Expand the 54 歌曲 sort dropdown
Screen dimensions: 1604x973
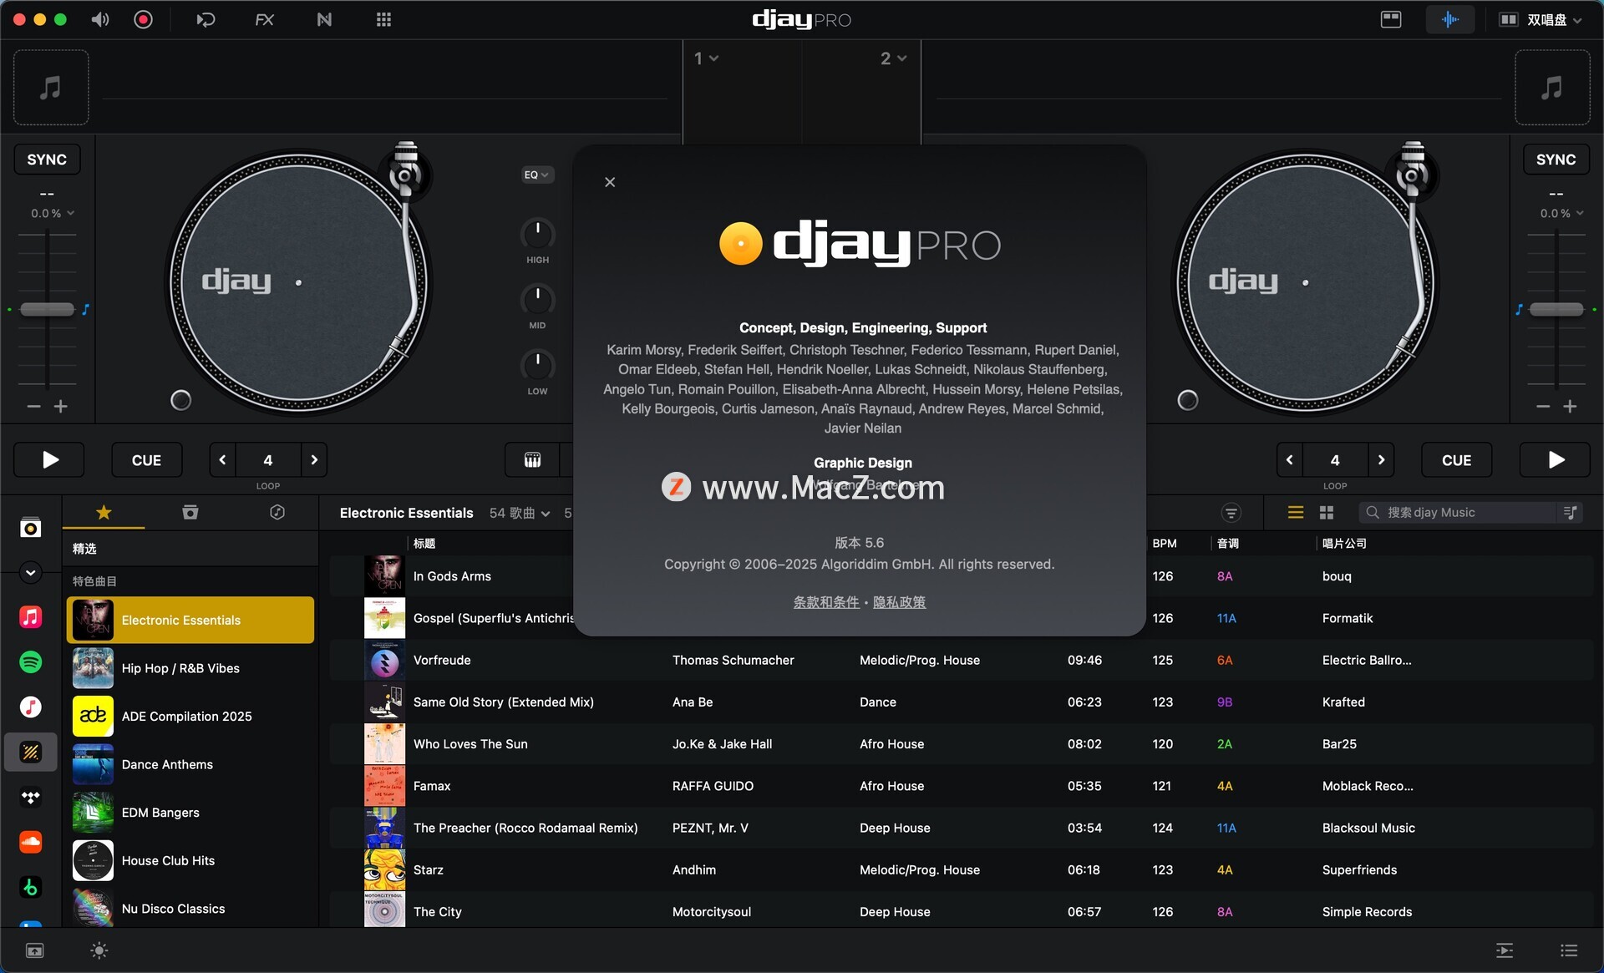pos(520,513)
